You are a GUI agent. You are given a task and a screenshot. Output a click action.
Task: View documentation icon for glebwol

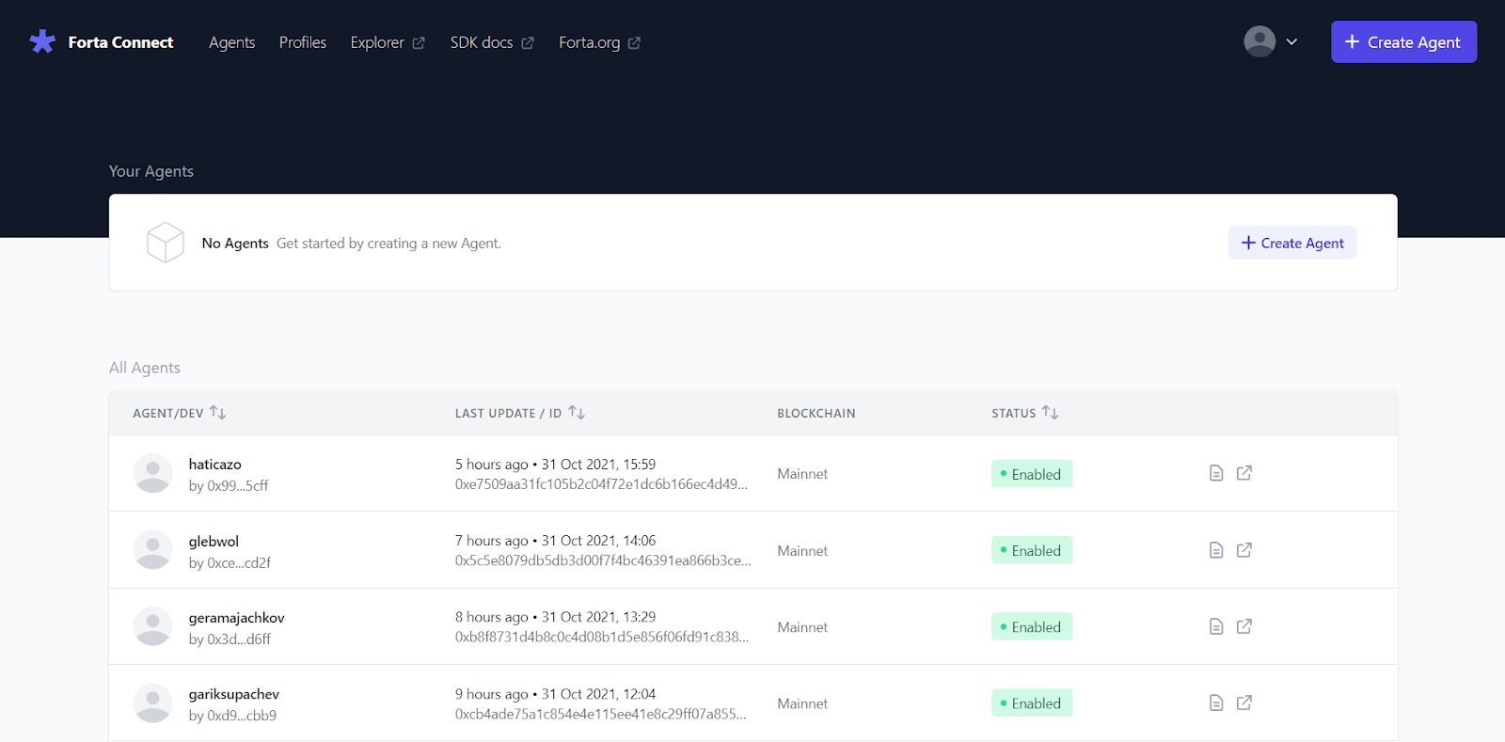[x=1216, y=550]
